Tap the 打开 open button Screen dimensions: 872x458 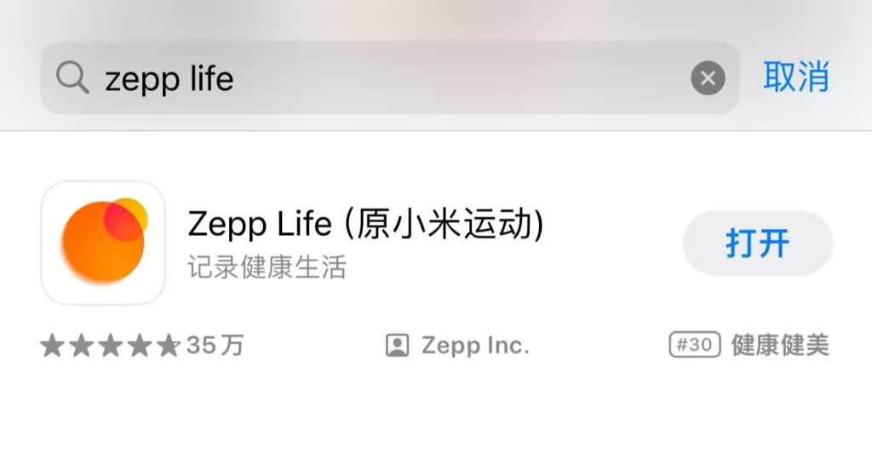click(758, 243)
